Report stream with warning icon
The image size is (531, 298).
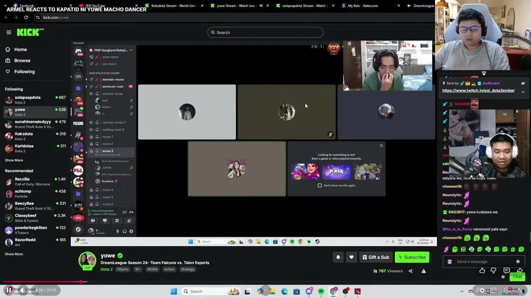click(424, 271)
